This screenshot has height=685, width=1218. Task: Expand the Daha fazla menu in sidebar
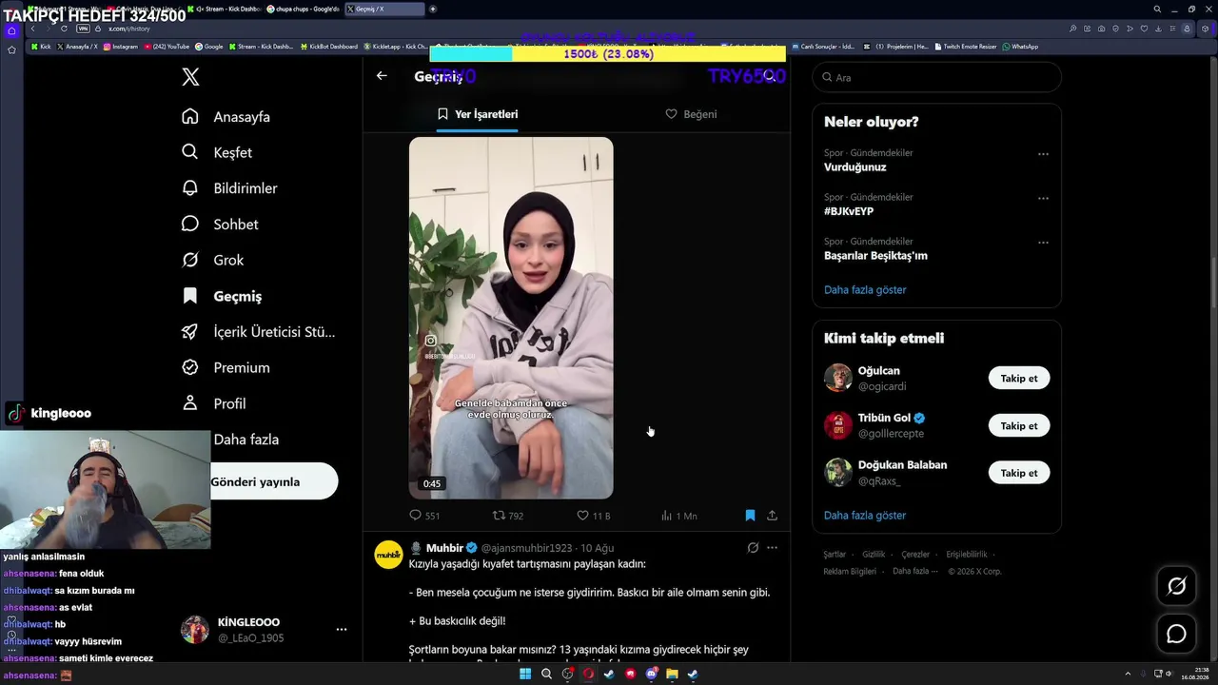[x=246, y=440]
